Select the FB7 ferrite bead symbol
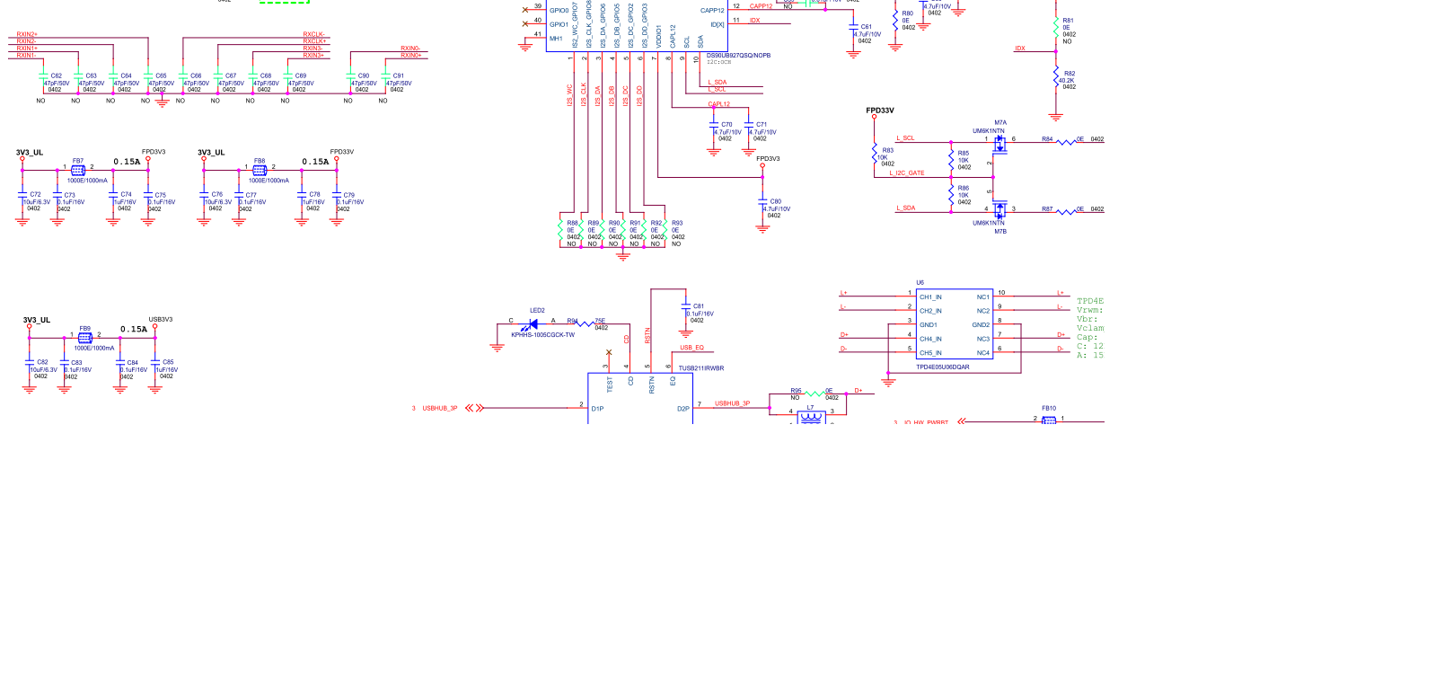The image size is (1444, 690). tap(78, 170)
